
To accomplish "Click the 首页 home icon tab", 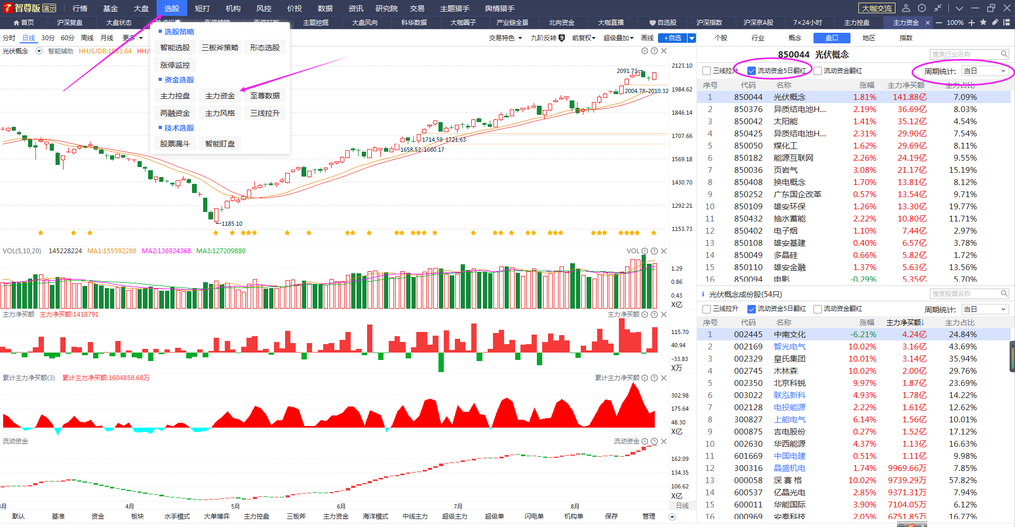I will [23, 23].
